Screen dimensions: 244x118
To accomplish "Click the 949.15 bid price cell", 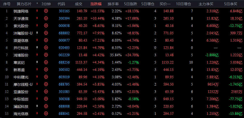I will [168, 99].
